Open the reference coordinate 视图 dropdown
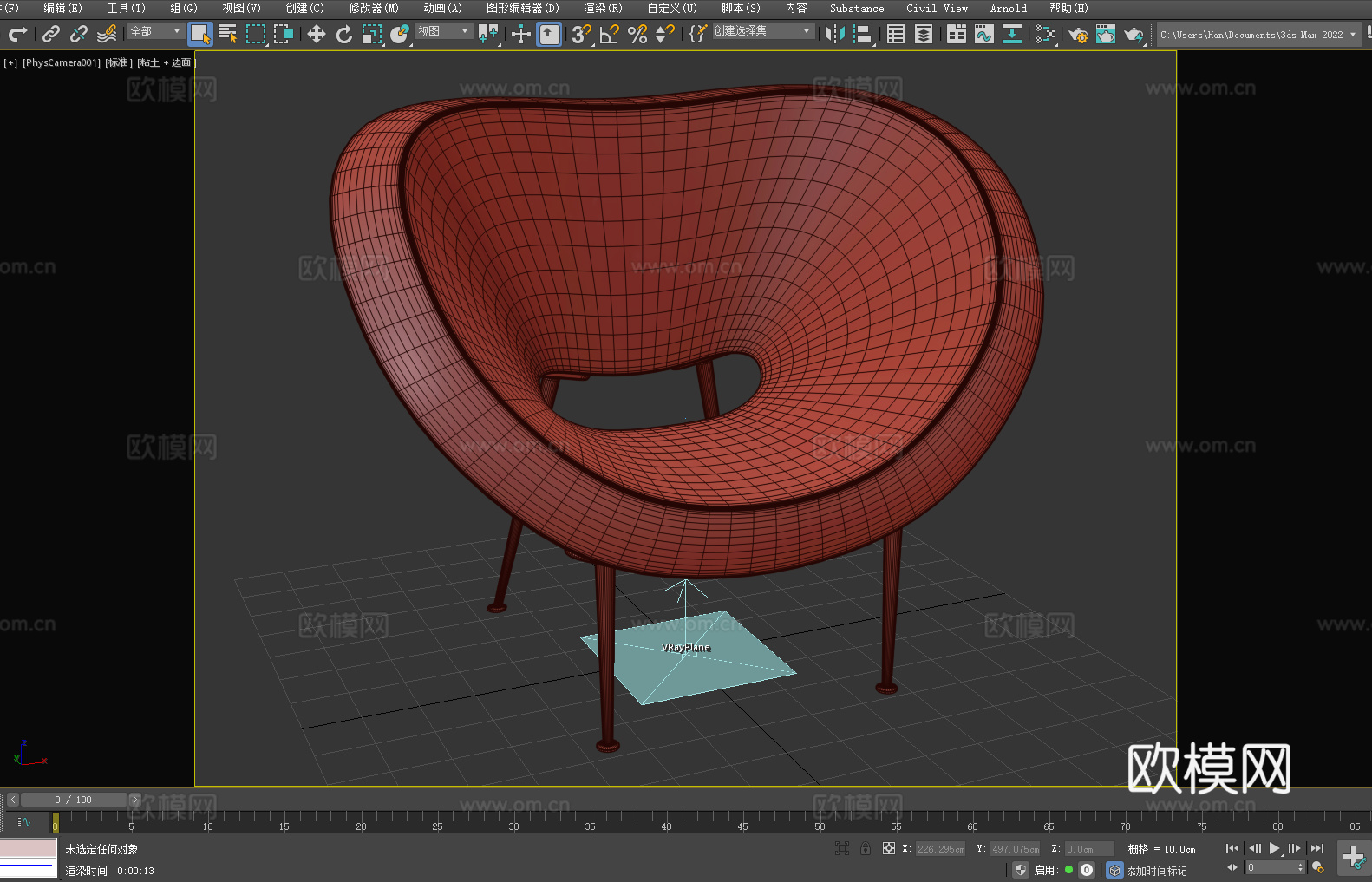Image resolution: width=1372 pixels, height=882 pixels. point(444,31)
